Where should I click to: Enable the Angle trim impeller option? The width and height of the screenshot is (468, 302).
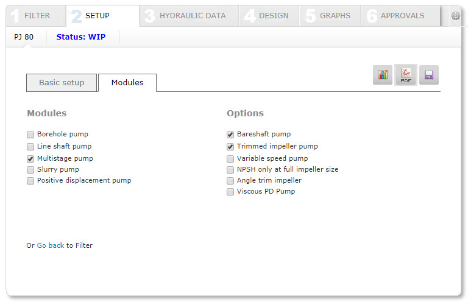click(x=230, y=181)
